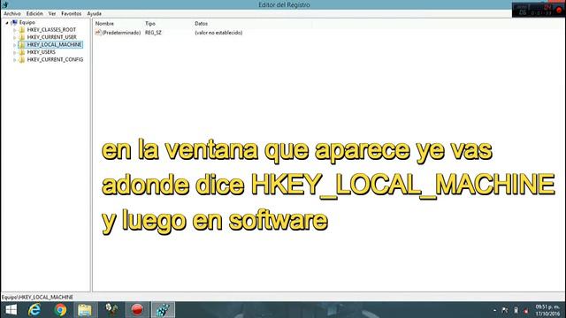Select the Equipo computer icon

point(14,22)
